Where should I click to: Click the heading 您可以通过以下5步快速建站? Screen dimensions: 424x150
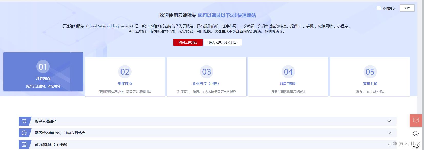click(227, 15)
